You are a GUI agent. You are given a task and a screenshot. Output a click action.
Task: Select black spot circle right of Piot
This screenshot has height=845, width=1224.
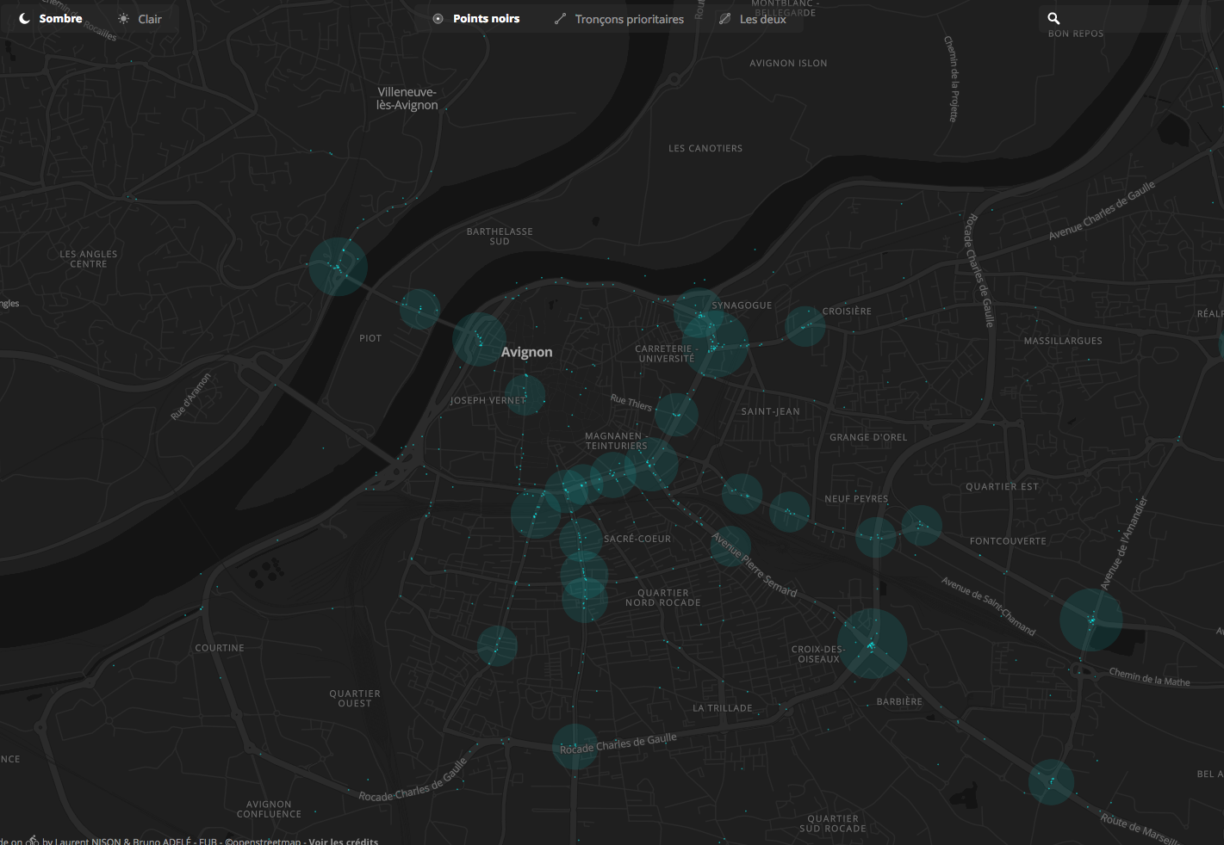pos(419,309)
